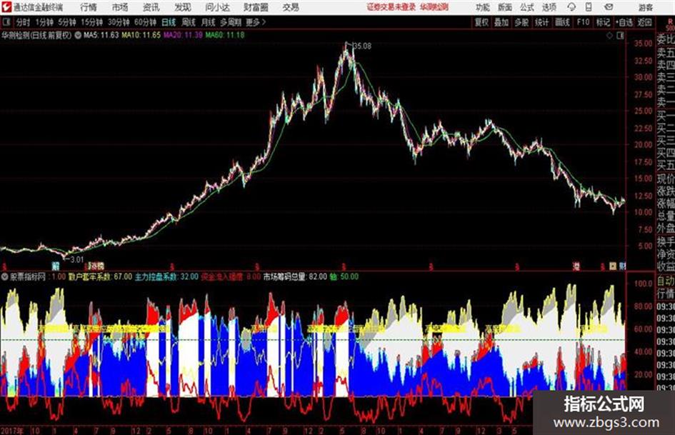Image resolution: width=675 pixels, height=435 pixels.
Task: Switch to 30分钟 chart period
Action: tap(119, 22)
